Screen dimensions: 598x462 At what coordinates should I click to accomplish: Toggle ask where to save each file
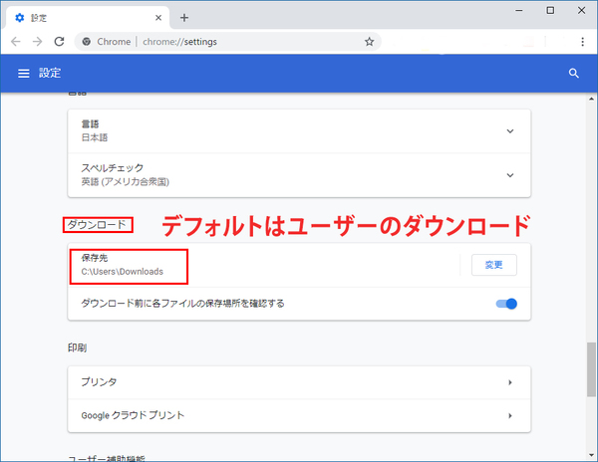click(x=506, y=304)
